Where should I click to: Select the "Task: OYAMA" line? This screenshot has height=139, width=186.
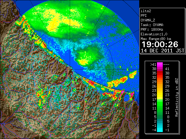(152, 25)
